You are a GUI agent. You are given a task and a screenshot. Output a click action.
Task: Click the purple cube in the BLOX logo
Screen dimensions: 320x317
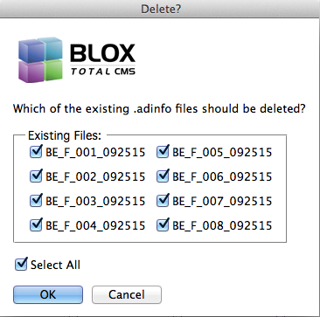pos(31,72)
